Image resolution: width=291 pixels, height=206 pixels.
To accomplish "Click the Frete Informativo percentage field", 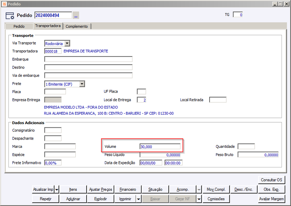I will pyautogui.click(x=53, y=163).
